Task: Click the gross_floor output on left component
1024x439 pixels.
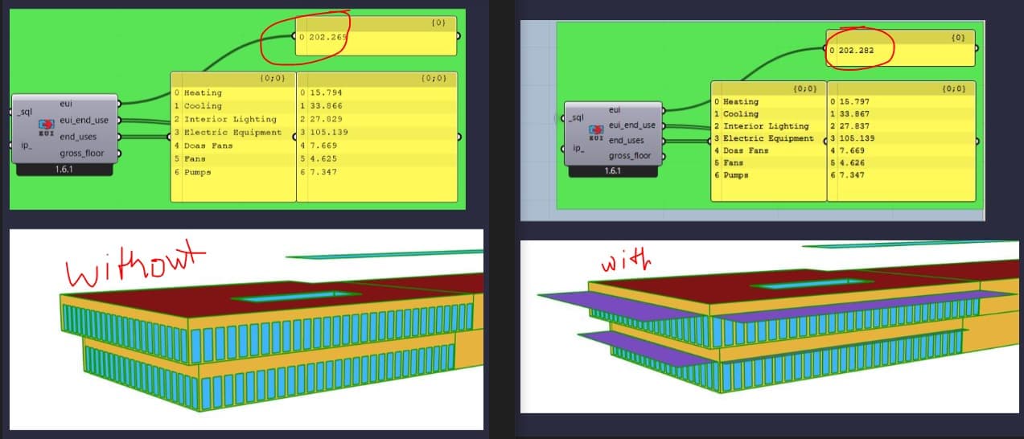Action: coord(81,153)
